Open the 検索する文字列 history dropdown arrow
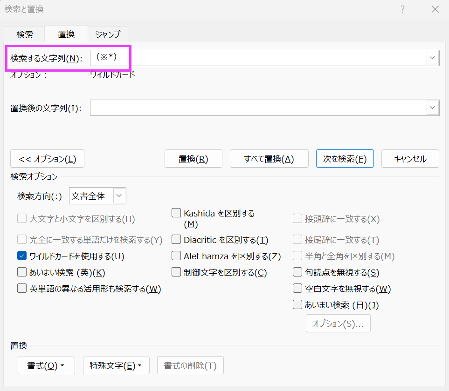This screenshot has width=449, height=391. (x=433, y=58)
